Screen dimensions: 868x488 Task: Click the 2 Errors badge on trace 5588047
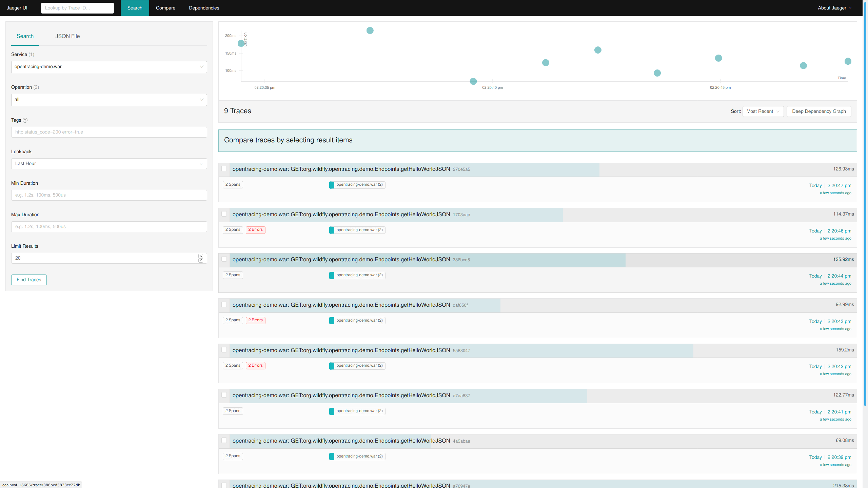(x=255, y=366)
